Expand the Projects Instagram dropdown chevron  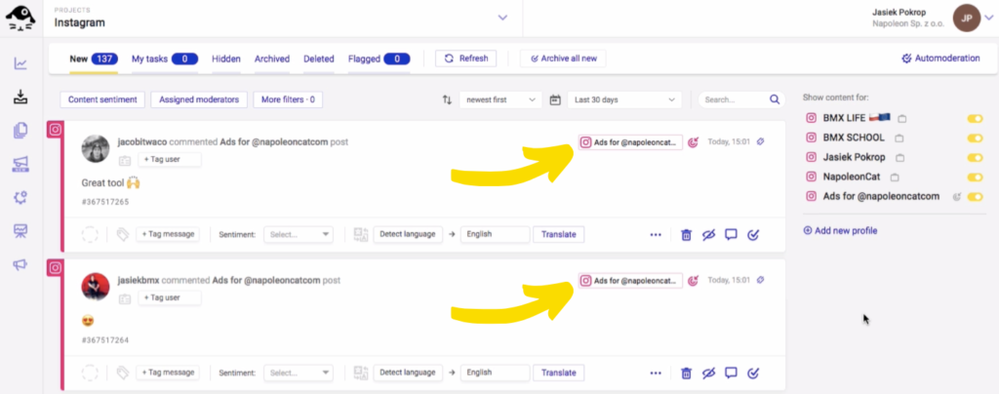point(503,17)
